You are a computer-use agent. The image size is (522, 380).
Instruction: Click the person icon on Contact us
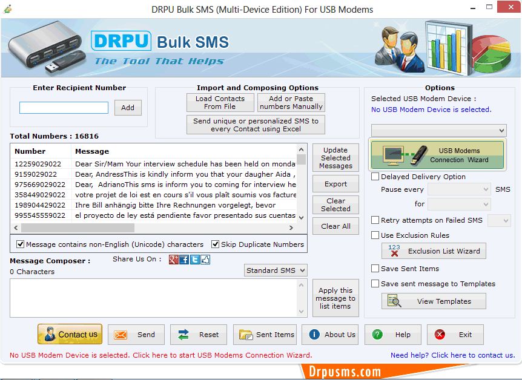(50, 334)
